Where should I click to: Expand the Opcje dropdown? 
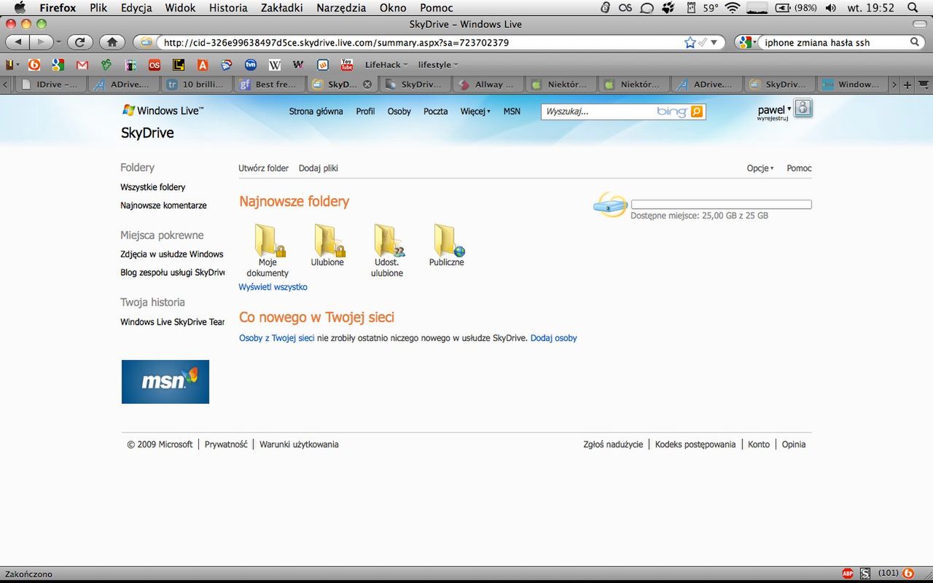760,168
